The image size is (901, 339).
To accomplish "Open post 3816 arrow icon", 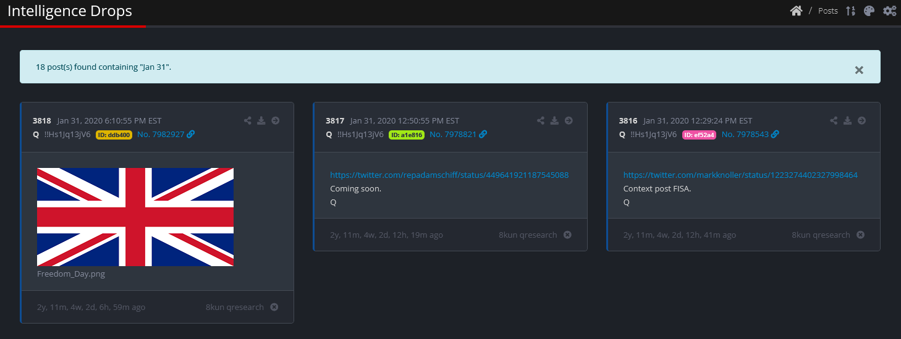I will pyautogui.click(x=861, y=120).
